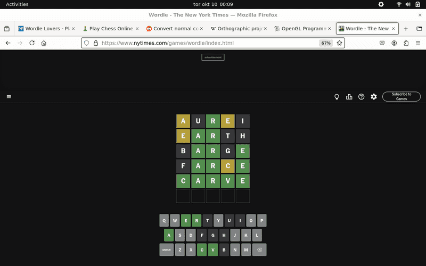Screen dimensions: 426x266
Task: Open the how-to-play help icon
Action: (362, 97)
